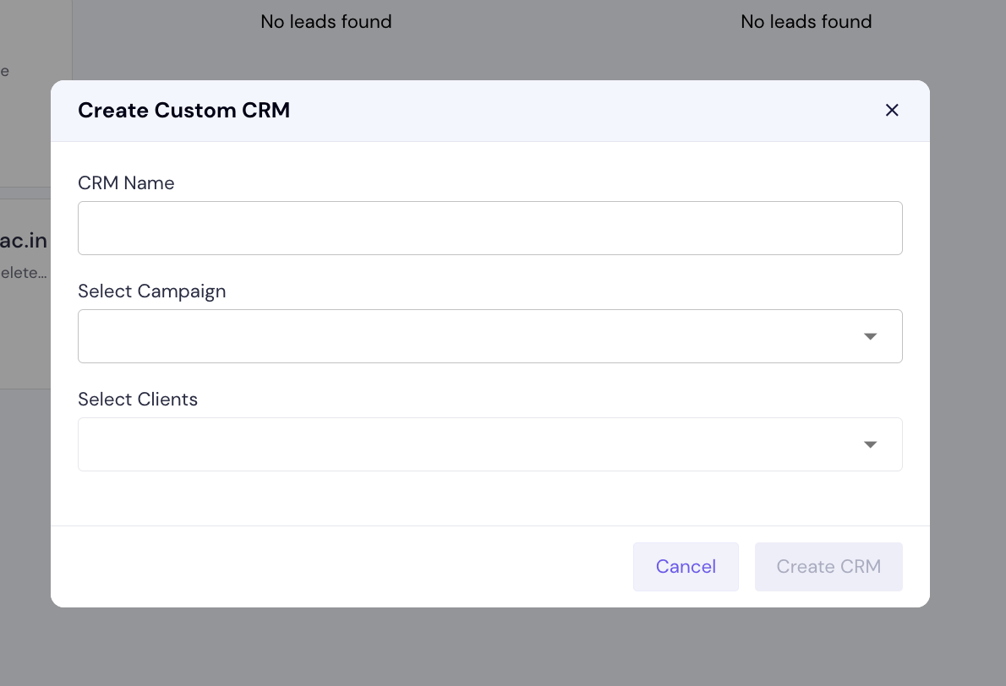This screenshot has height=686, width=1006.
Task: Cancel the CRM creation
Action: tap(686, 567)
